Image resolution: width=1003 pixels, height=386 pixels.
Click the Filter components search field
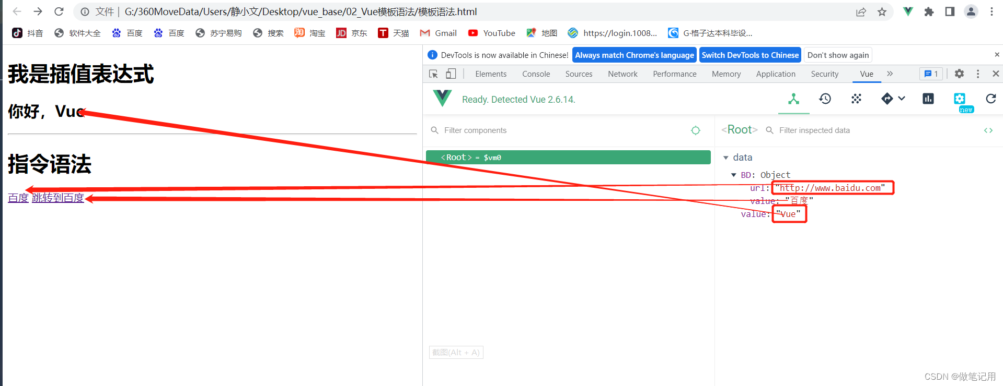(x=559, y=130)
